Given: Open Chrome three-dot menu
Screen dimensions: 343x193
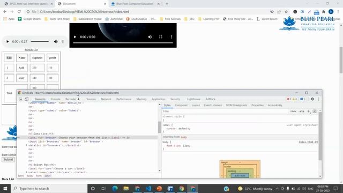Looking at the screenshot, I should [338, 12].
